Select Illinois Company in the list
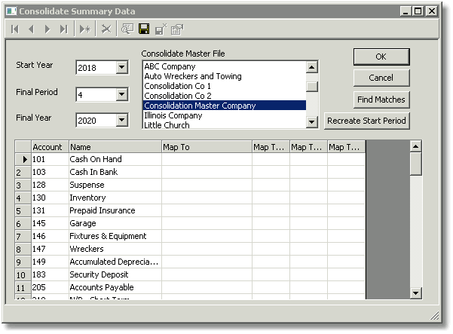453x334 pixels. click(225, 115)
